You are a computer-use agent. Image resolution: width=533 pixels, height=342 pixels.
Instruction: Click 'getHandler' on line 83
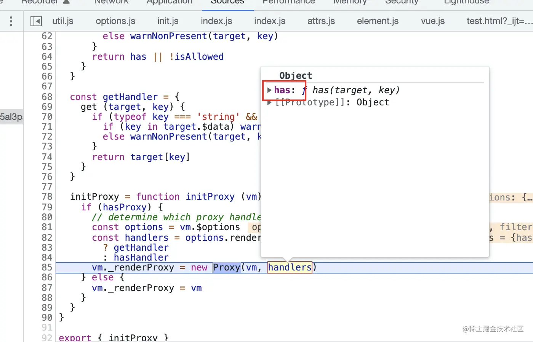[x=141, y=248]
